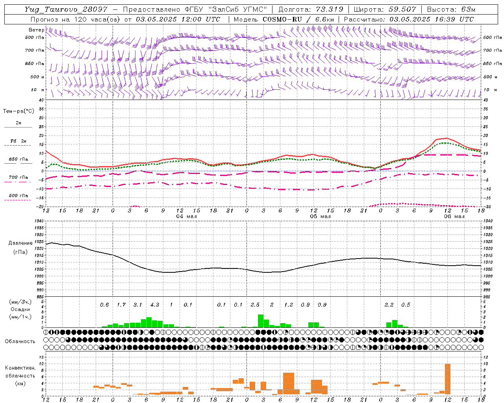504x403 pixels.
Task: Click the 05 мая date label
Action: [320, 216]
